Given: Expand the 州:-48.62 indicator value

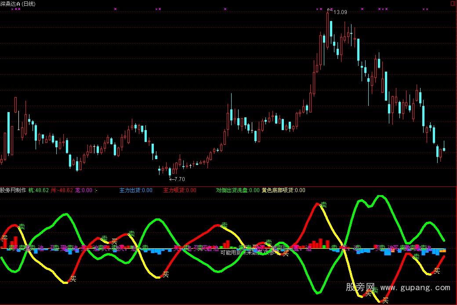Looking at the screenshot, I should 62,191.
